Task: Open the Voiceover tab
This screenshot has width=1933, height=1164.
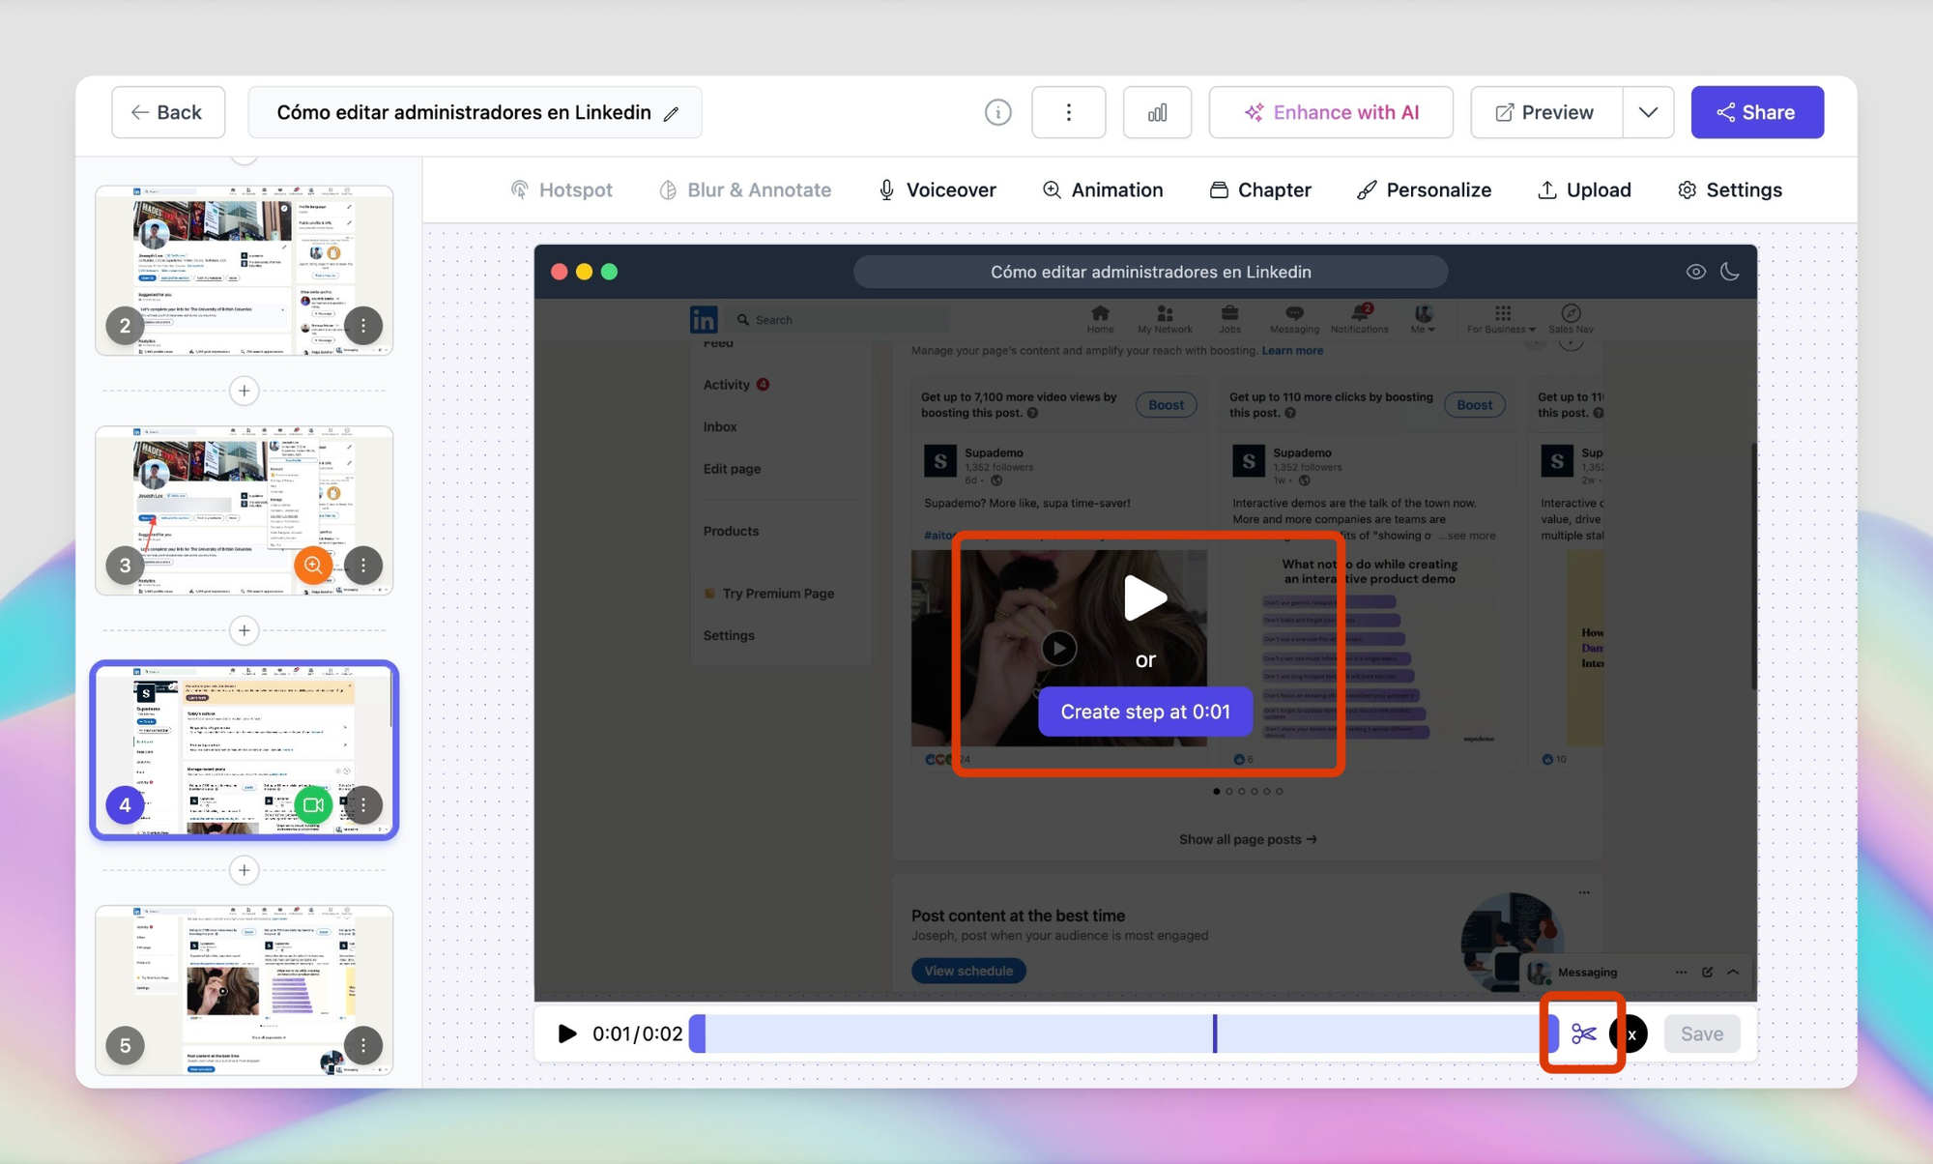Action: pos(937,189)
